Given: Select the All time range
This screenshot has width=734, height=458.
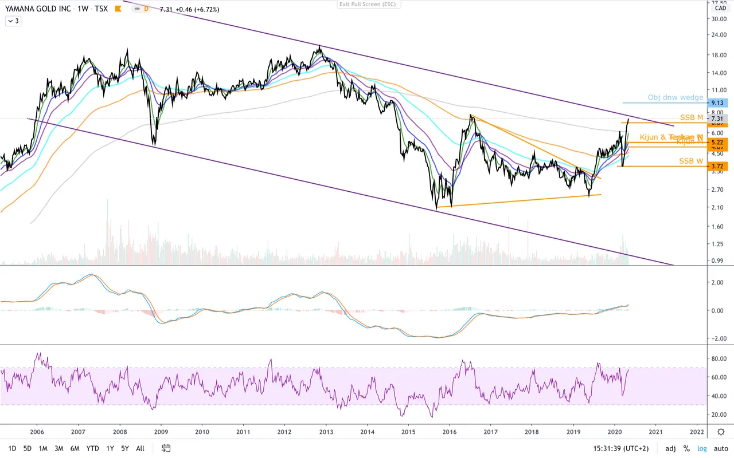Looking at the screenshot, I should (140, 448).
